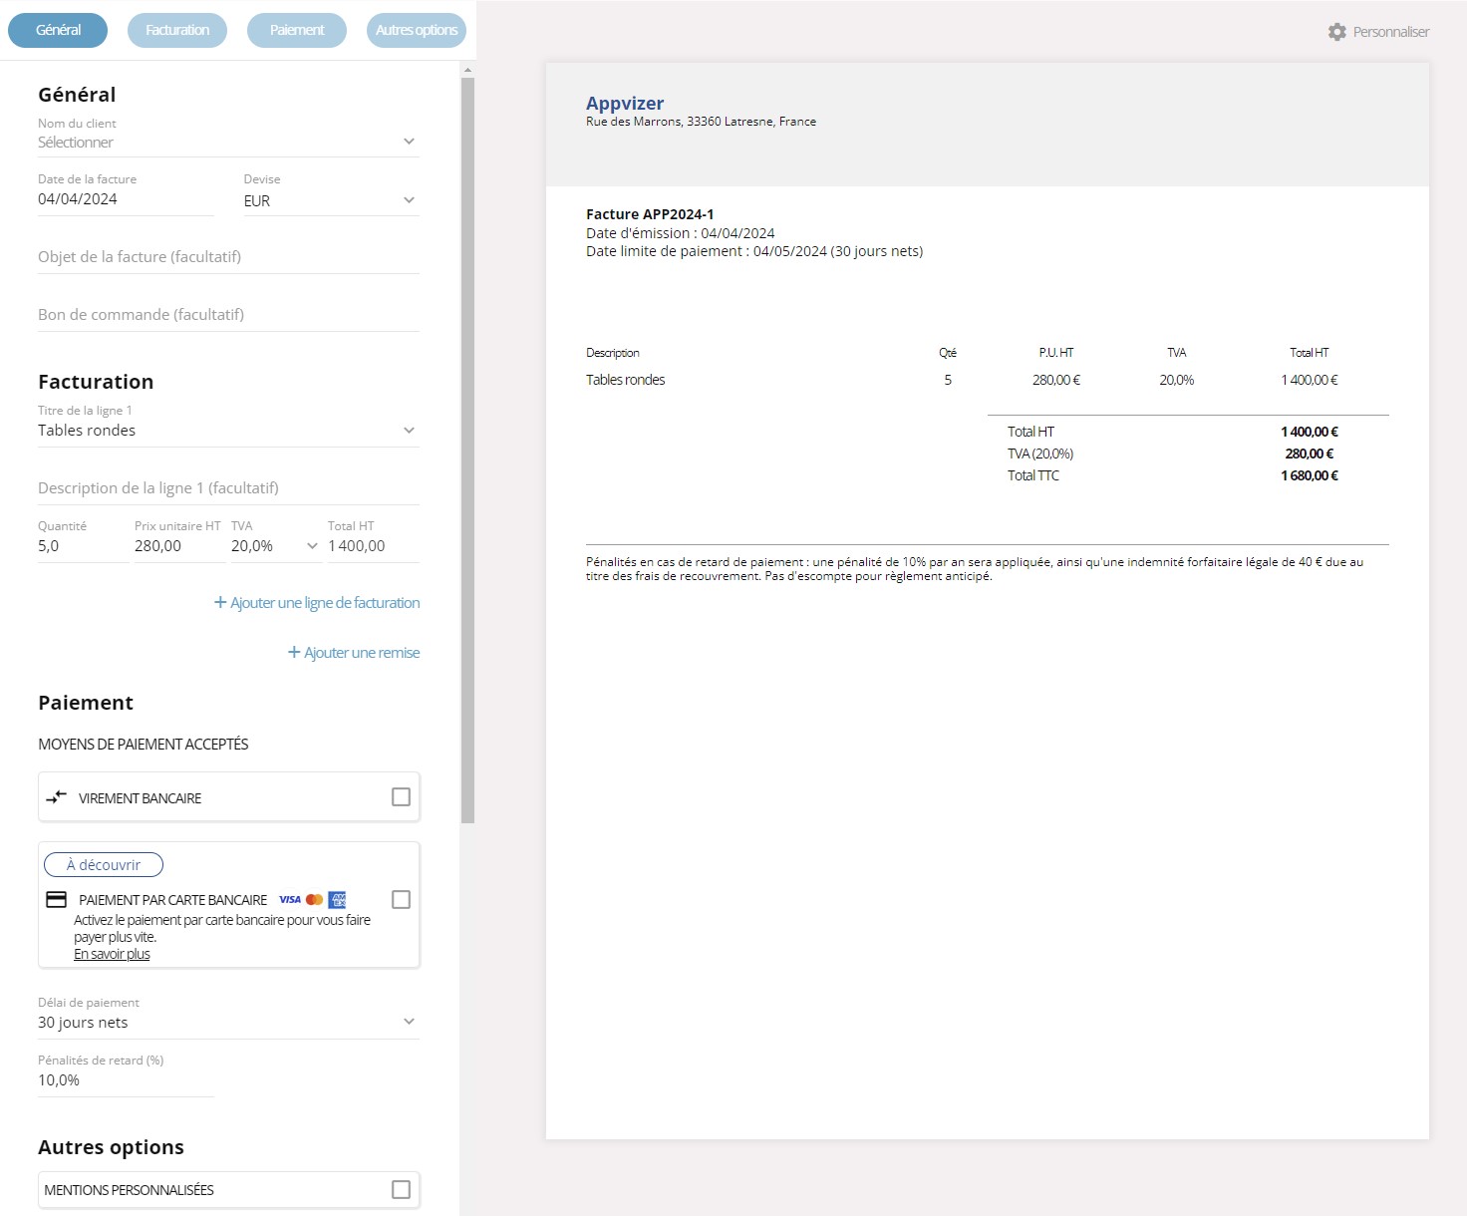
Task: Click the Appvizer company name in preview
Action: 625,103
